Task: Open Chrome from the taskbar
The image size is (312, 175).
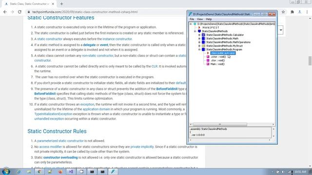Action: click(39, 172)
